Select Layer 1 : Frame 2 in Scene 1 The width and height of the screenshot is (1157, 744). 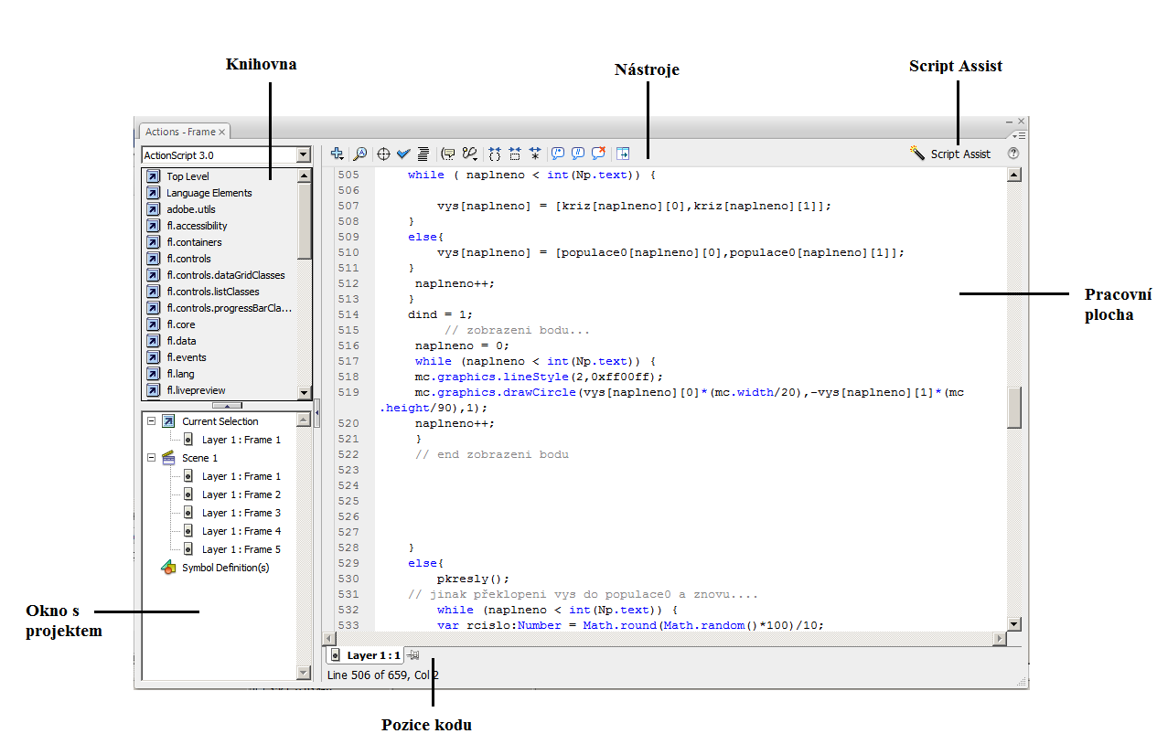pos(241,494)
